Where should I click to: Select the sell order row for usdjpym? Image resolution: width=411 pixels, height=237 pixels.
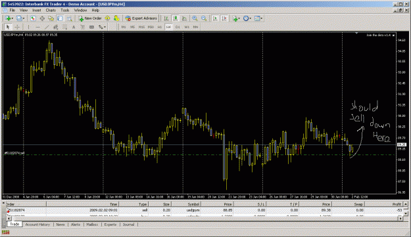205,210
